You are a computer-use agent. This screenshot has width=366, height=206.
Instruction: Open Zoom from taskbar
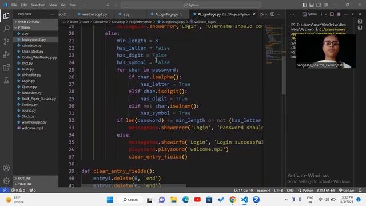[256, 200]
